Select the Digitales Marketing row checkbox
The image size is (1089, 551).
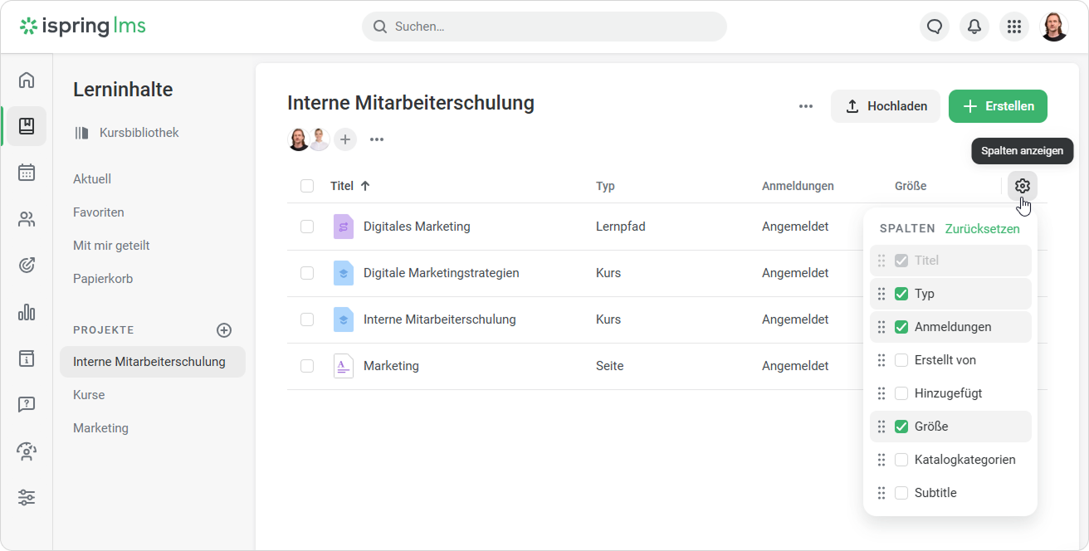[x=307, y=227]
